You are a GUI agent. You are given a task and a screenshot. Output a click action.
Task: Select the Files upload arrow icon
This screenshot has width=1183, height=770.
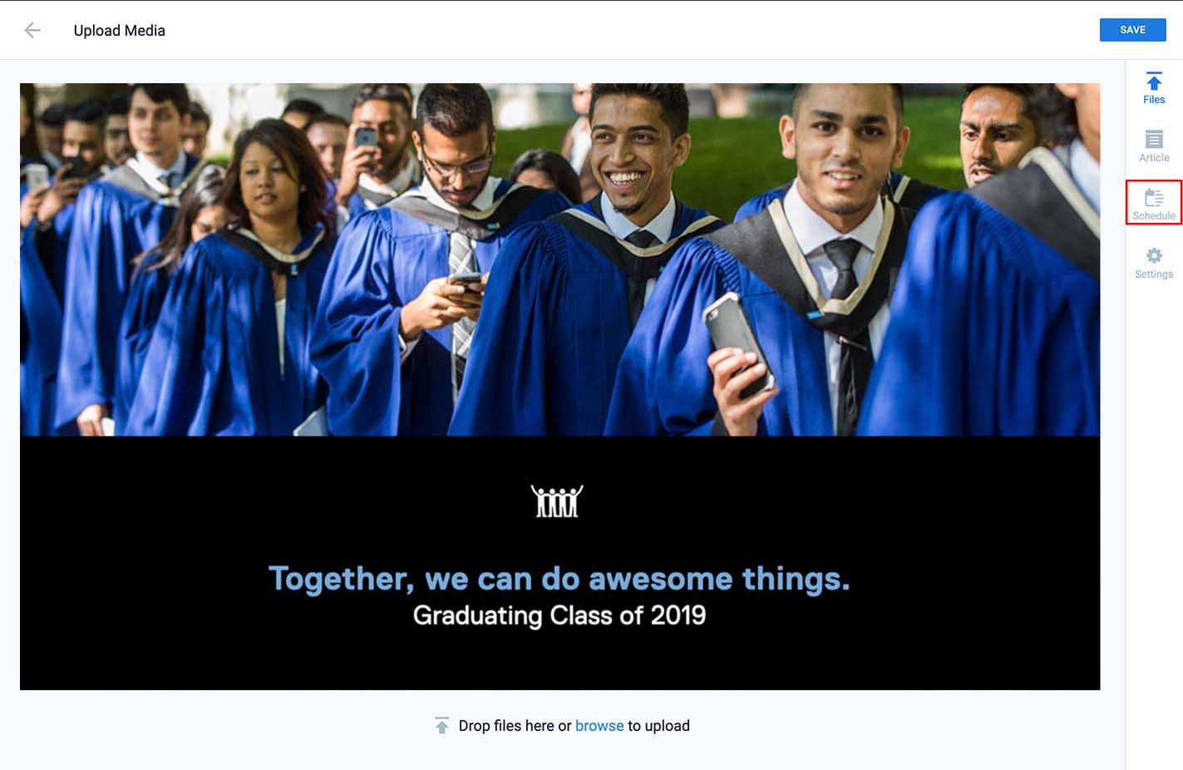[1154, 81]
